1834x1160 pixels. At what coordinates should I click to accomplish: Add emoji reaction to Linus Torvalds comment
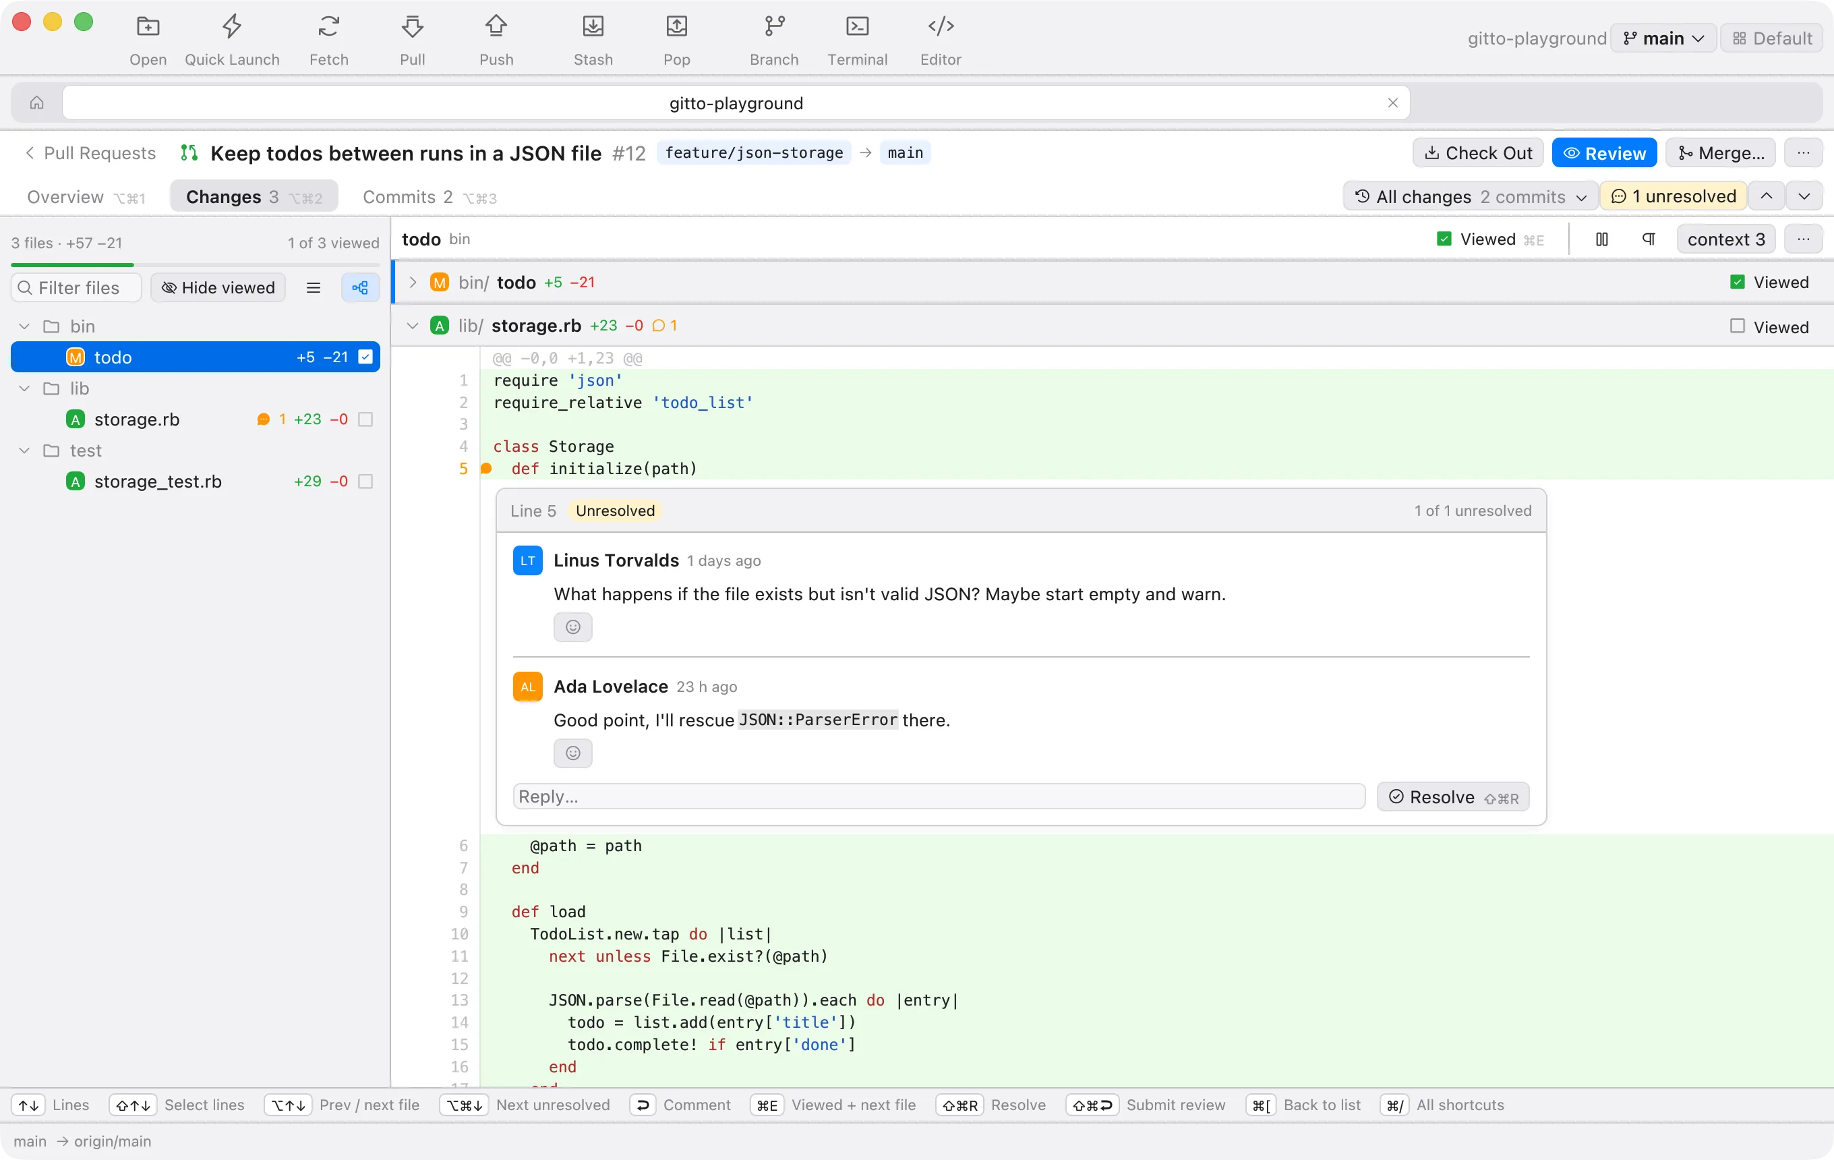coord(572,627)
